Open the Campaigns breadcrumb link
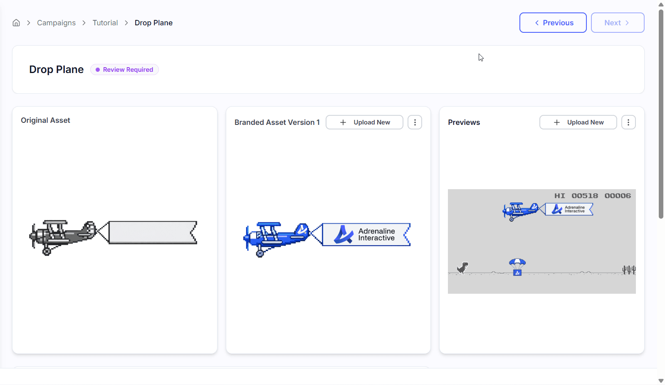 coord(56,23)
